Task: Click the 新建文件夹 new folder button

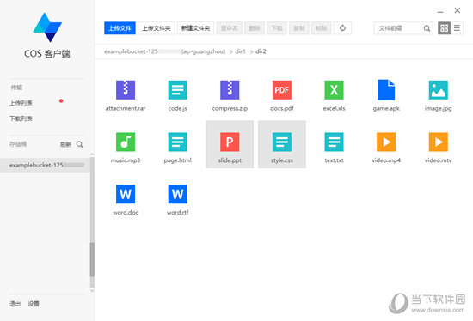Action: click(195, 28)
